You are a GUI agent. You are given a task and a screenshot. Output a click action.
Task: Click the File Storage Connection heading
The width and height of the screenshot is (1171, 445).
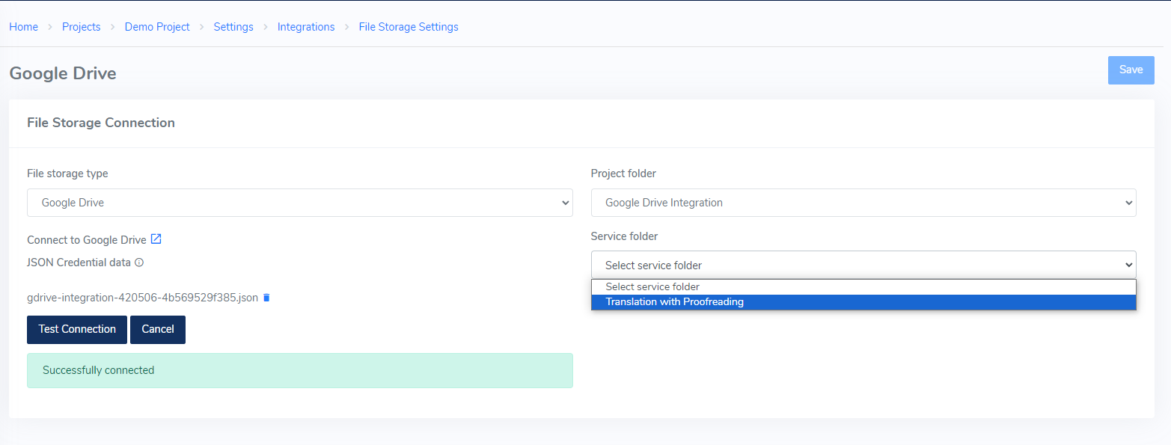101,123
